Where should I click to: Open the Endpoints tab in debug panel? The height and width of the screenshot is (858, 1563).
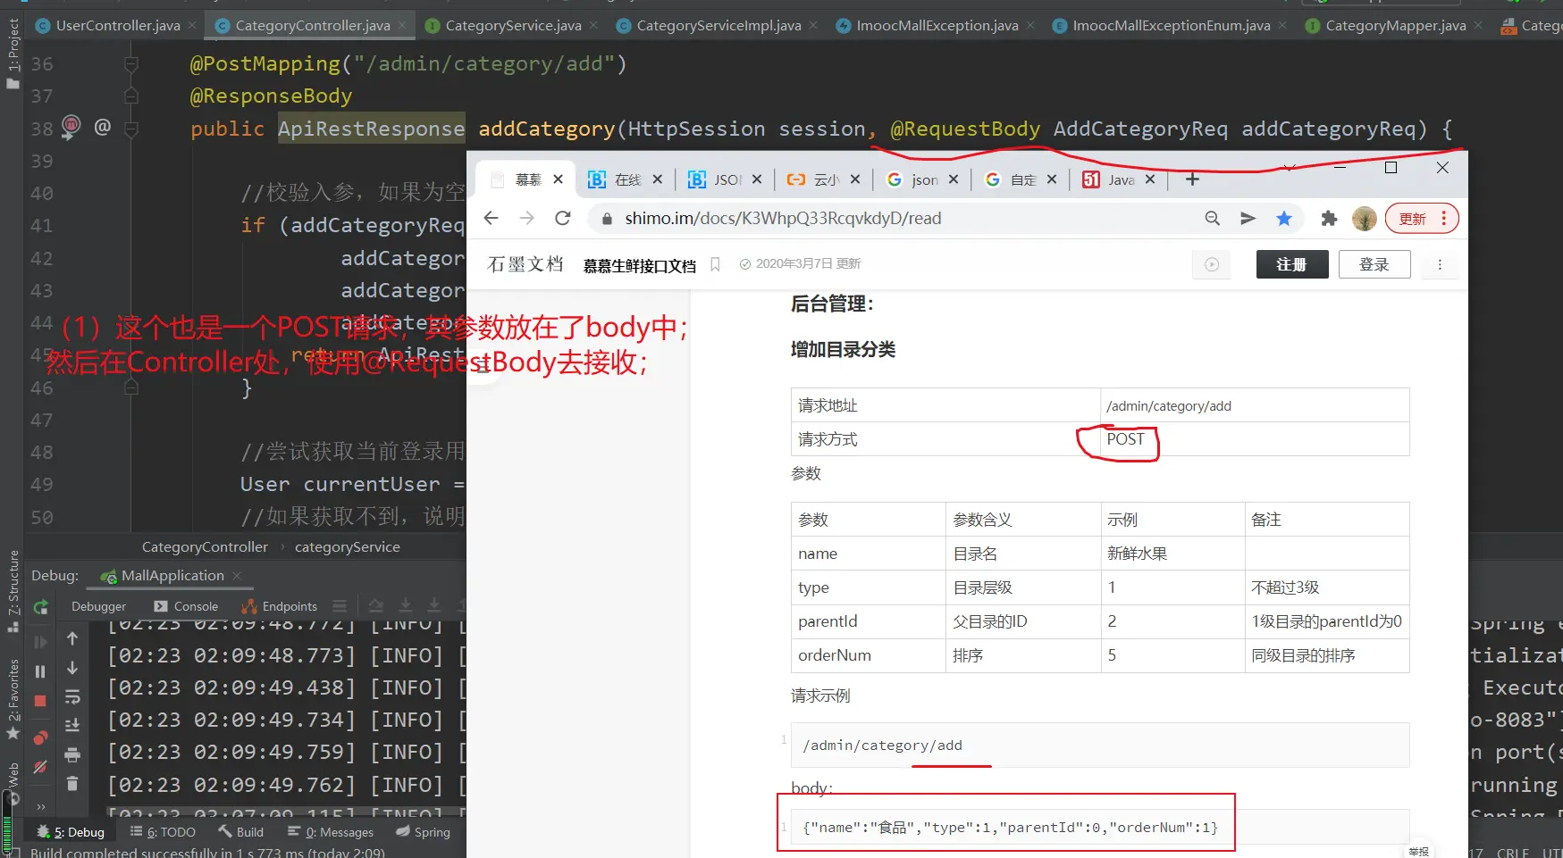tap(289, 606)
